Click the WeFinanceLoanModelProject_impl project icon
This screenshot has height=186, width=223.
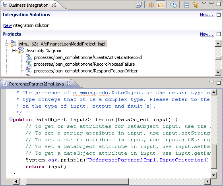(x=14, y=44)
